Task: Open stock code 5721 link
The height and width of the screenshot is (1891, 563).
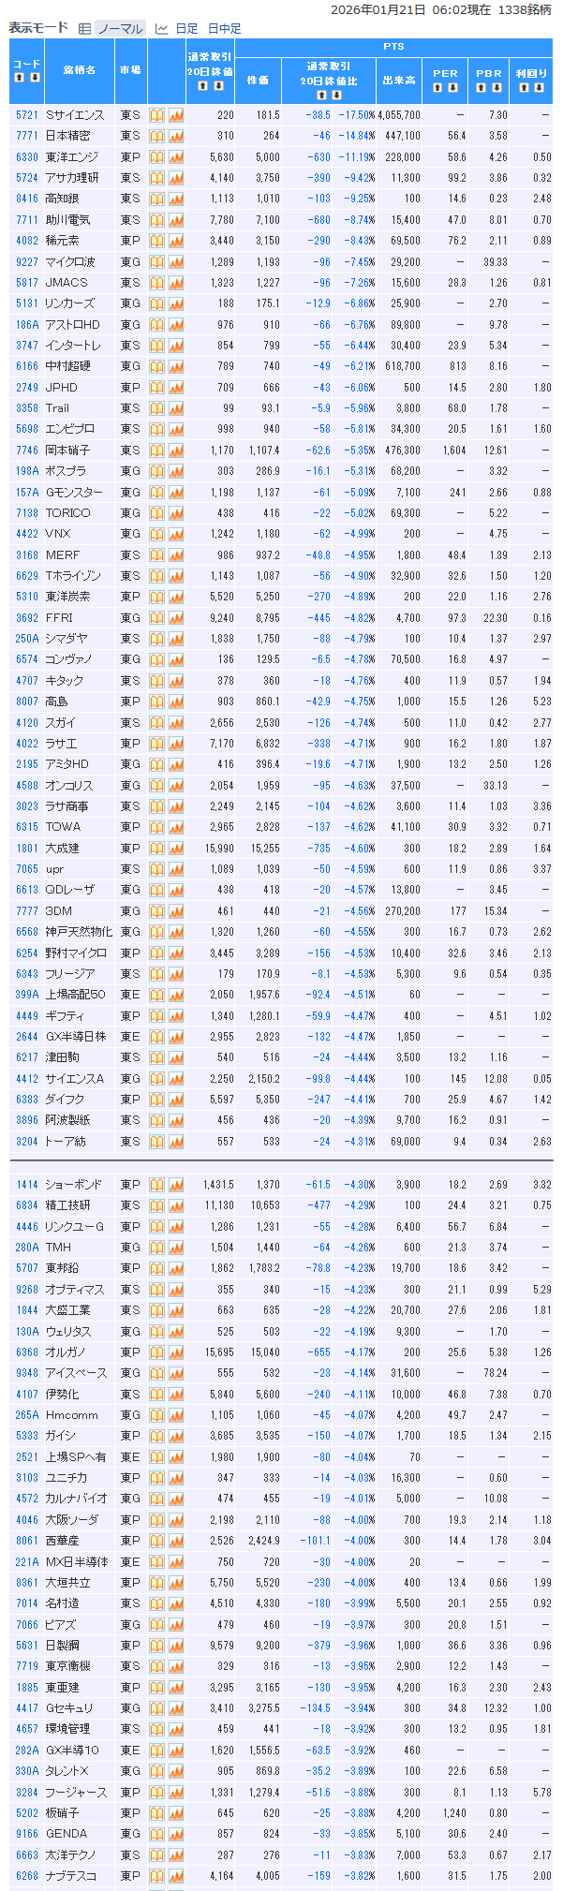Action: pos(27,115)
